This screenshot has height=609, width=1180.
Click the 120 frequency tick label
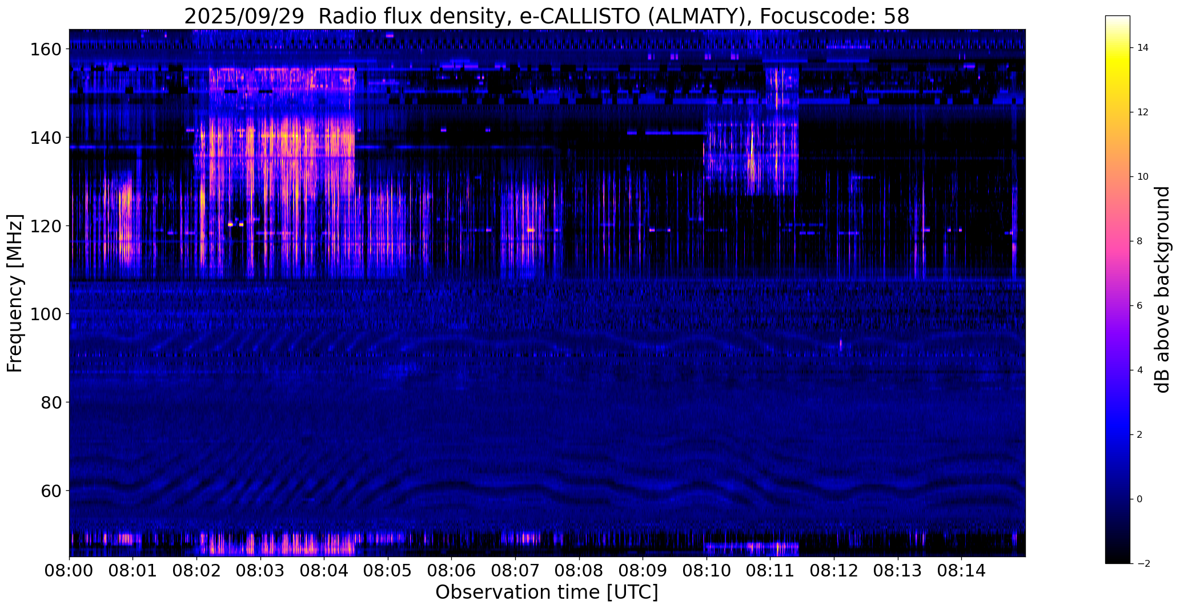pos(45,226)
